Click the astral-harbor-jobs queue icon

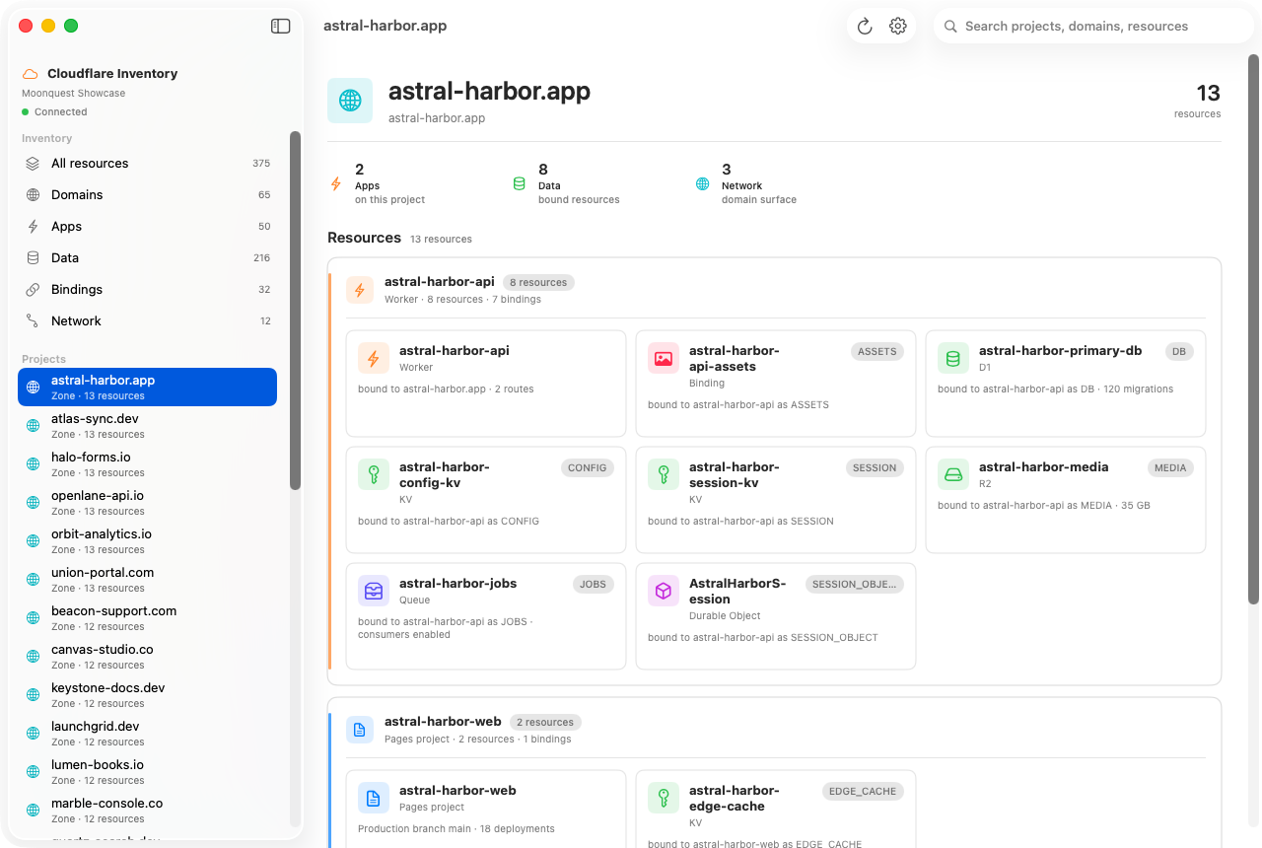(374, 592)
